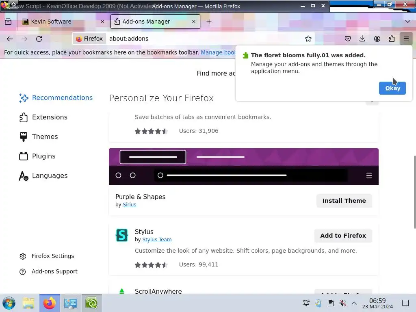Open the clipboard tray icon
Viewport: 416px width, 312px height.
point(331,303)
